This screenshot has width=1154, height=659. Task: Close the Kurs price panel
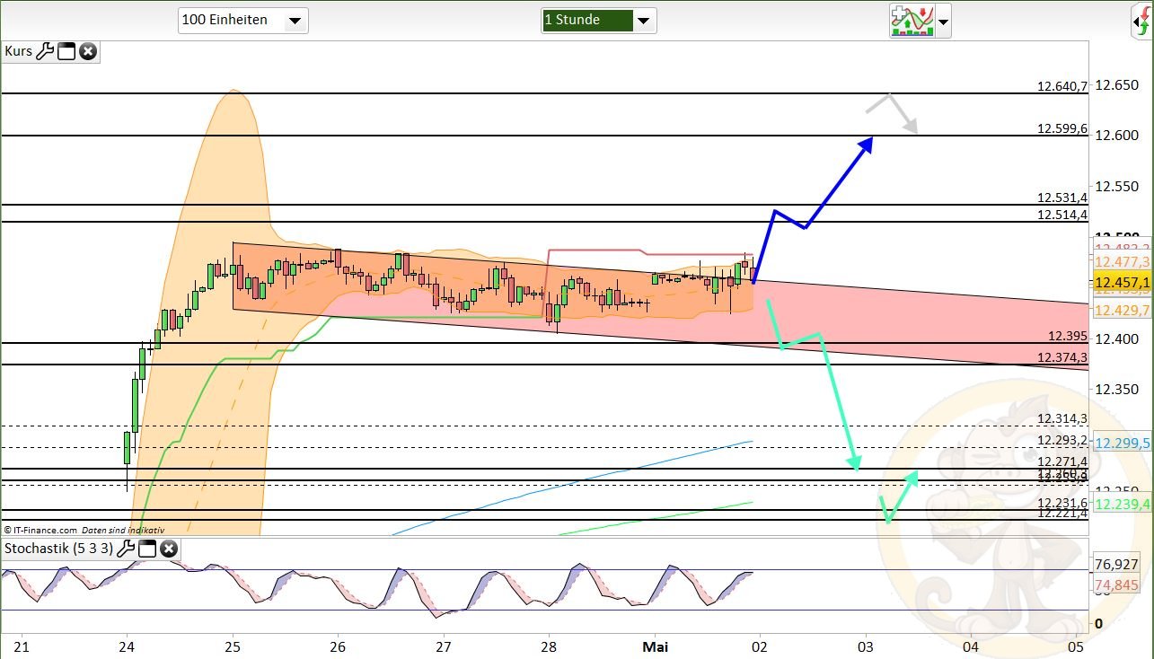coord(87,51)
